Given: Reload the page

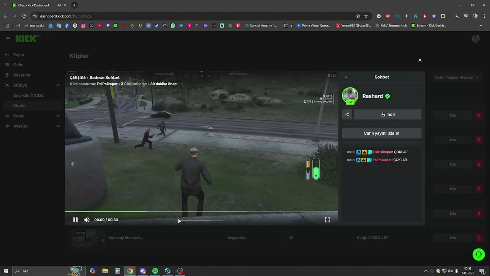Looking at the screenshot, I should click(x=24, y=16).
